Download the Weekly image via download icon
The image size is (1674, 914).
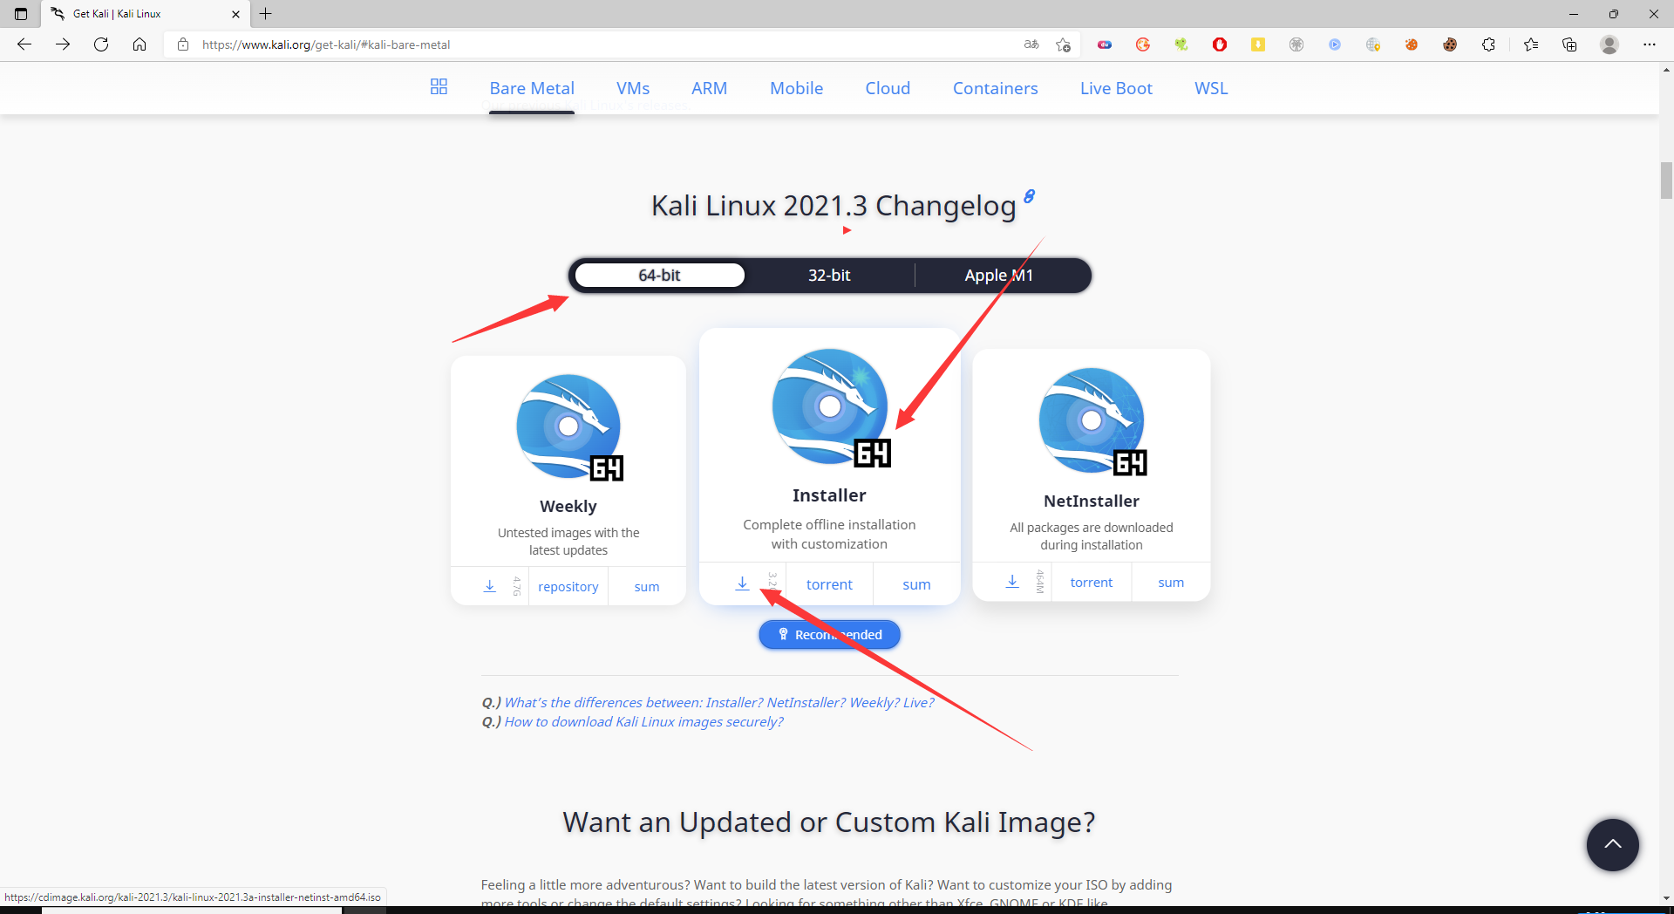(490, 586)
